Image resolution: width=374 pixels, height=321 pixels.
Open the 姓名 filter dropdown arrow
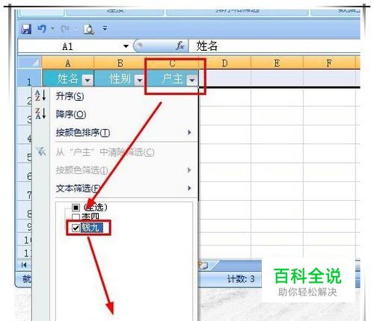[x=88, y=80]
